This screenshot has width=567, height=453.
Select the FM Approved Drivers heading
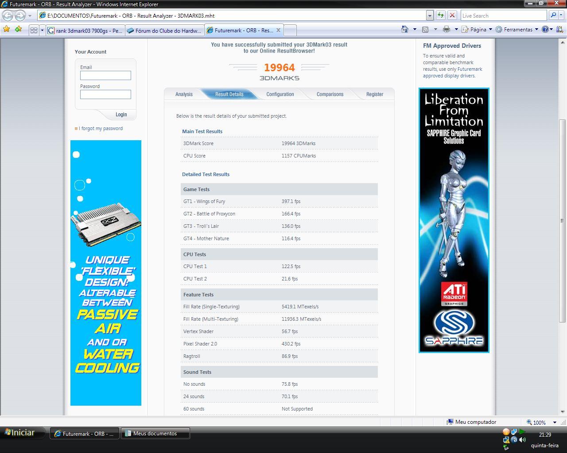tap(452, 46)
